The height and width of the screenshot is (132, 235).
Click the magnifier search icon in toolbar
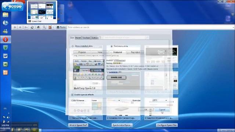44,27
